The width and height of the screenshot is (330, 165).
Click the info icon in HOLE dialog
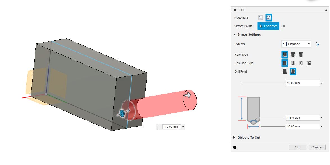point(235,147)
